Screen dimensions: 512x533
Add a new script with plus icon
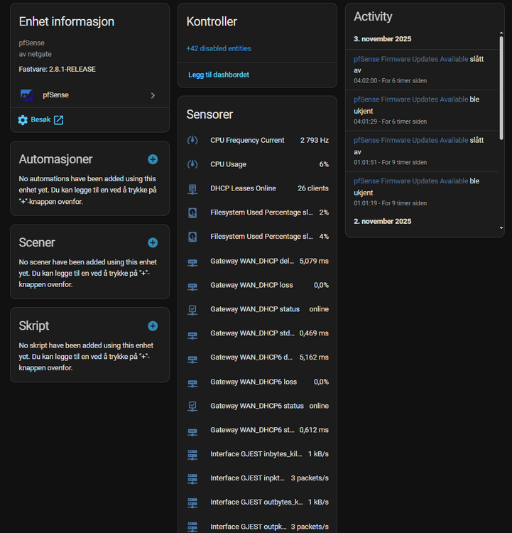[x=153, y=325]
